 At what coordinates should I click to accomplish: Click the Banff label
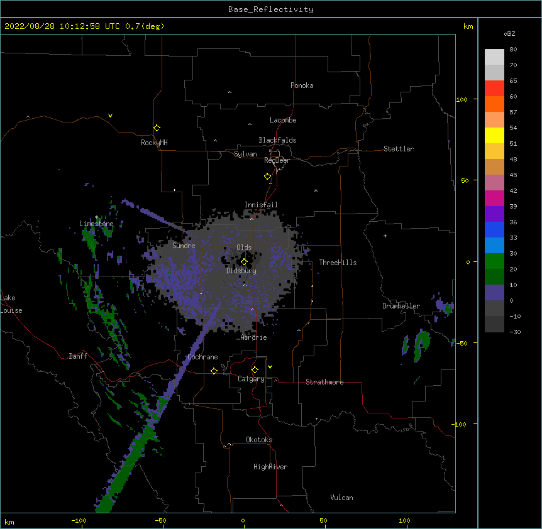(x=78, y=356)
